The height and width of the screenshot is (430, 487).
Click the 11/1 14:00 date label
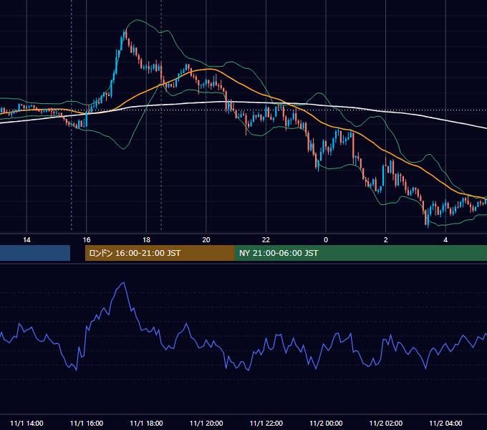point(26,423)
